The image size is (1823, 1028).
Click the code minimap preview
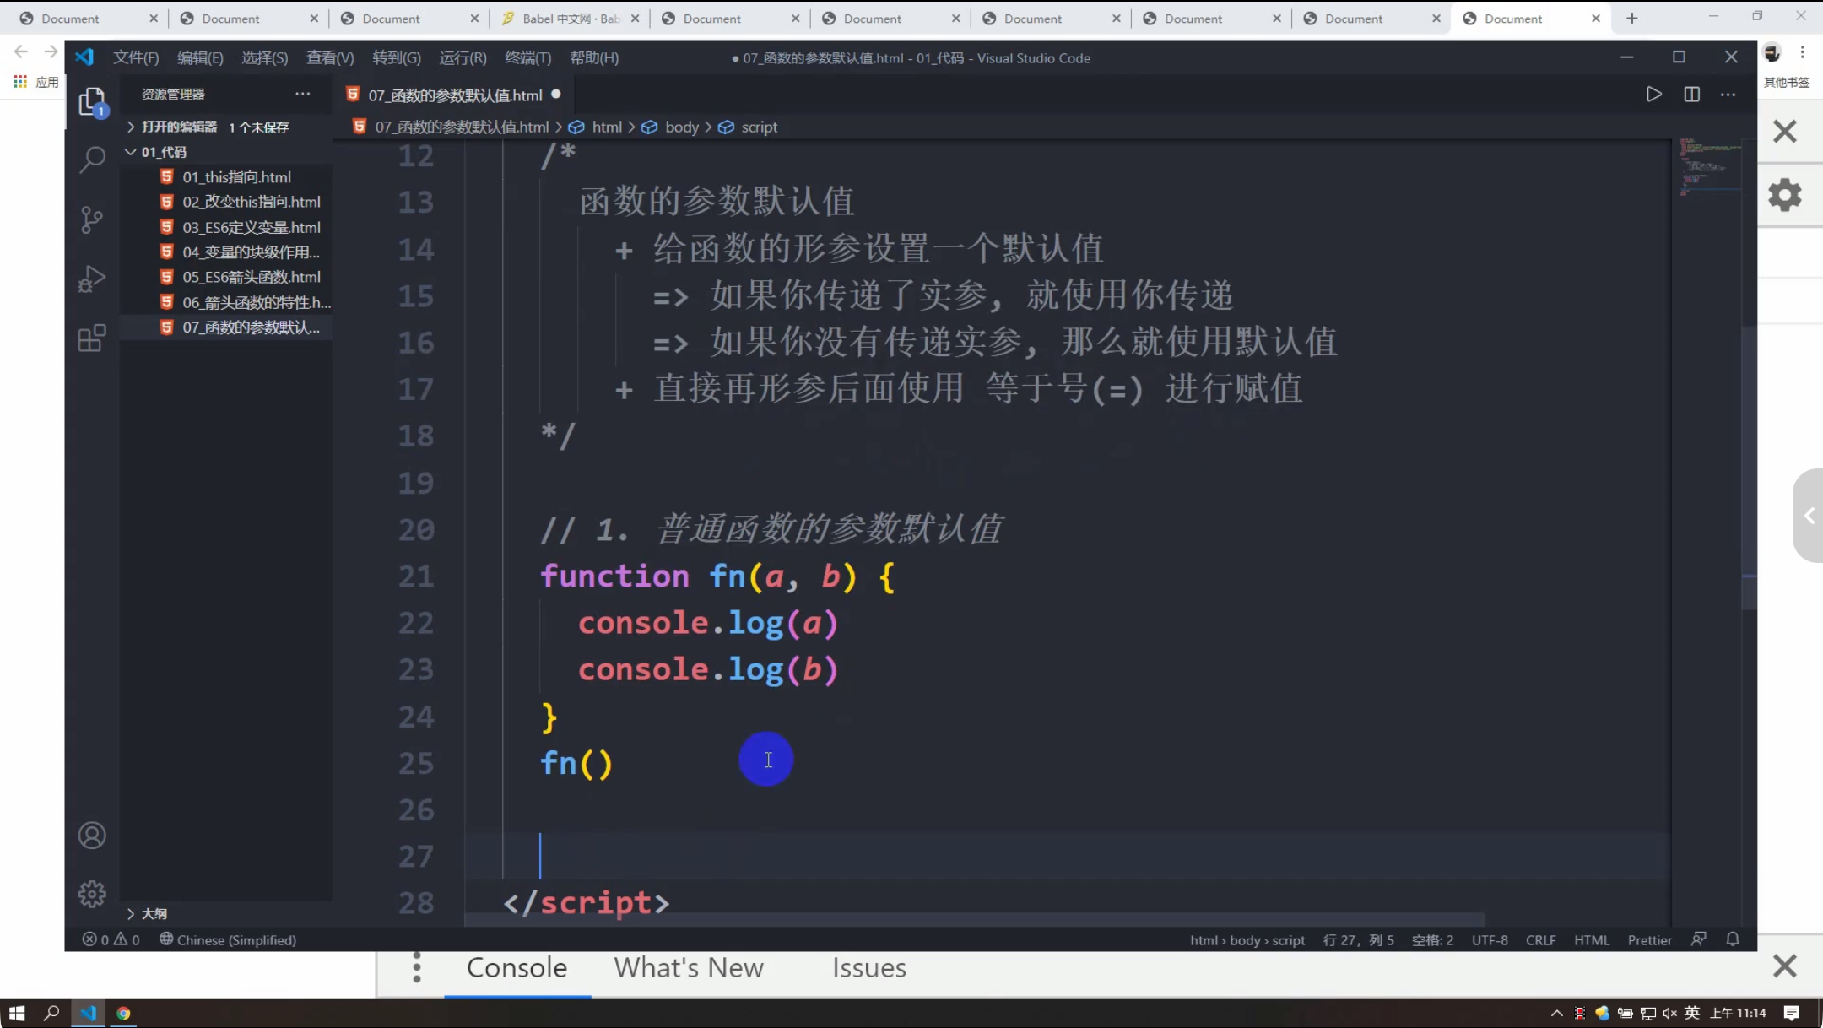click(x=1710, y=167)
